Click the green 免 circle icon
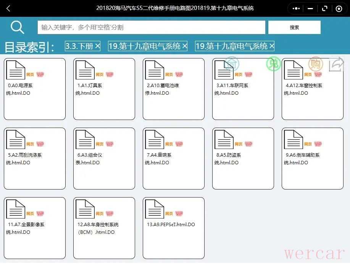This screenshot has width=350, height=264. coord(273,64)
